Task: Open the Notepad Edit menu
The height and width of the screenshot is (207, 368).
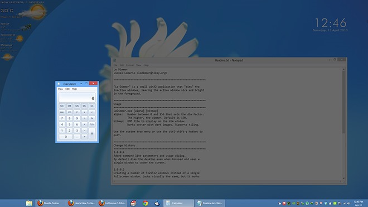Action: tap(122, 65)
